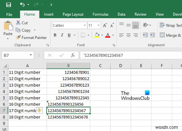Select Bottom Align icon

(135, 25)
